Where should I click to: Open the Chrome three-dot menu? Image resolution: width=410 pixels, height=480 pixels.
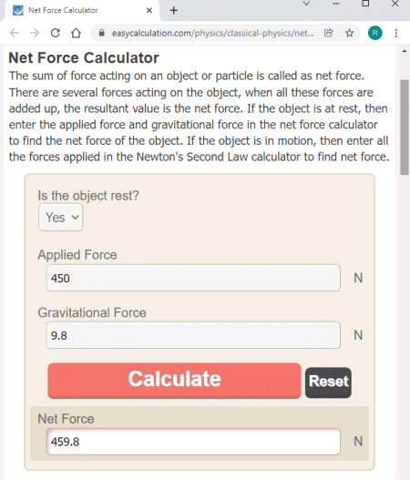[396, 33]
